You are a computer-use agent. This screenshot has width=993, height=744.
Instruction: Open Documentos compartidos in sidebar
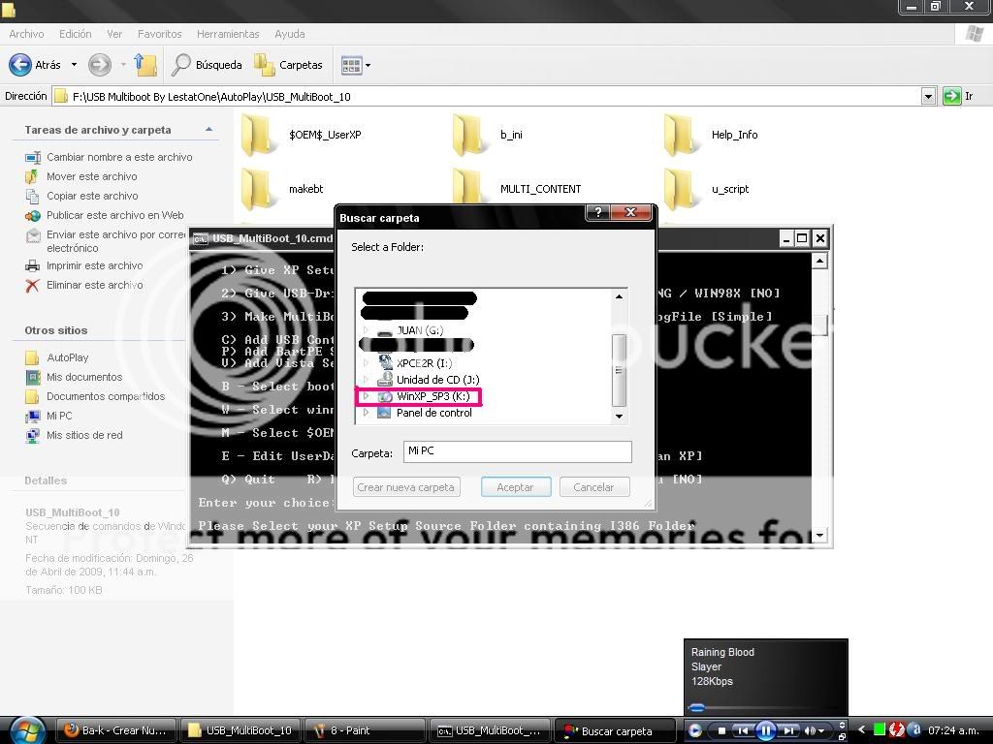tap(106, 396)
